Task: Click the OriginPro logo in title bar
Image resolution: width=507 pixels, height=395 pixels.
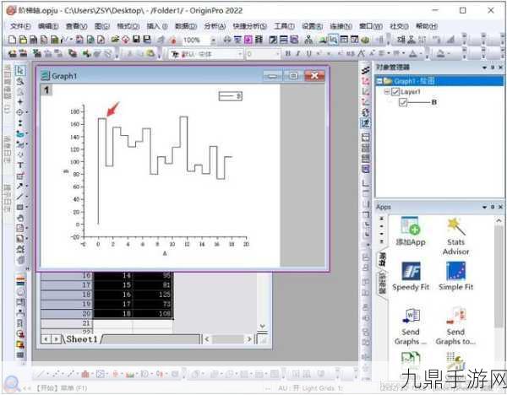Action: coord(11,10)
